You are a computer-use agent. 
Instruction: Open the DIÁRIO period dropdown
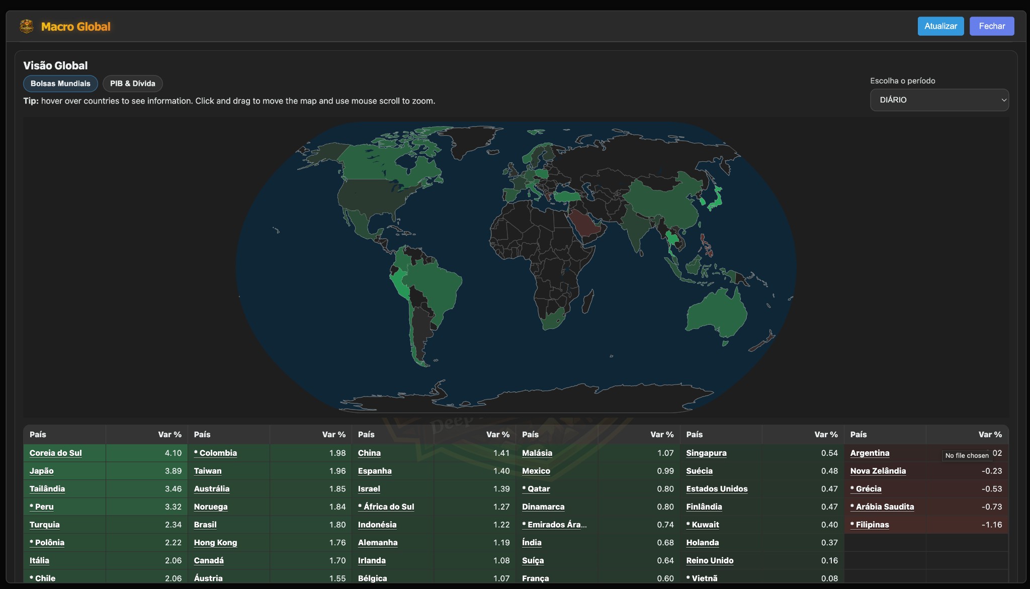tap(938, 100)
